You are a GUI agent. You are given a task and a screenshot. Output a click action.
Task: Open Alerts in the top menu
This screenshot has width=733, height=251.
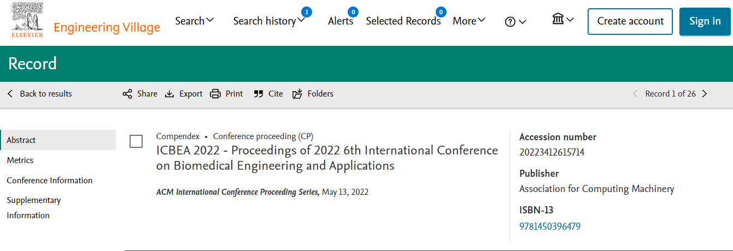pos(341,21)
